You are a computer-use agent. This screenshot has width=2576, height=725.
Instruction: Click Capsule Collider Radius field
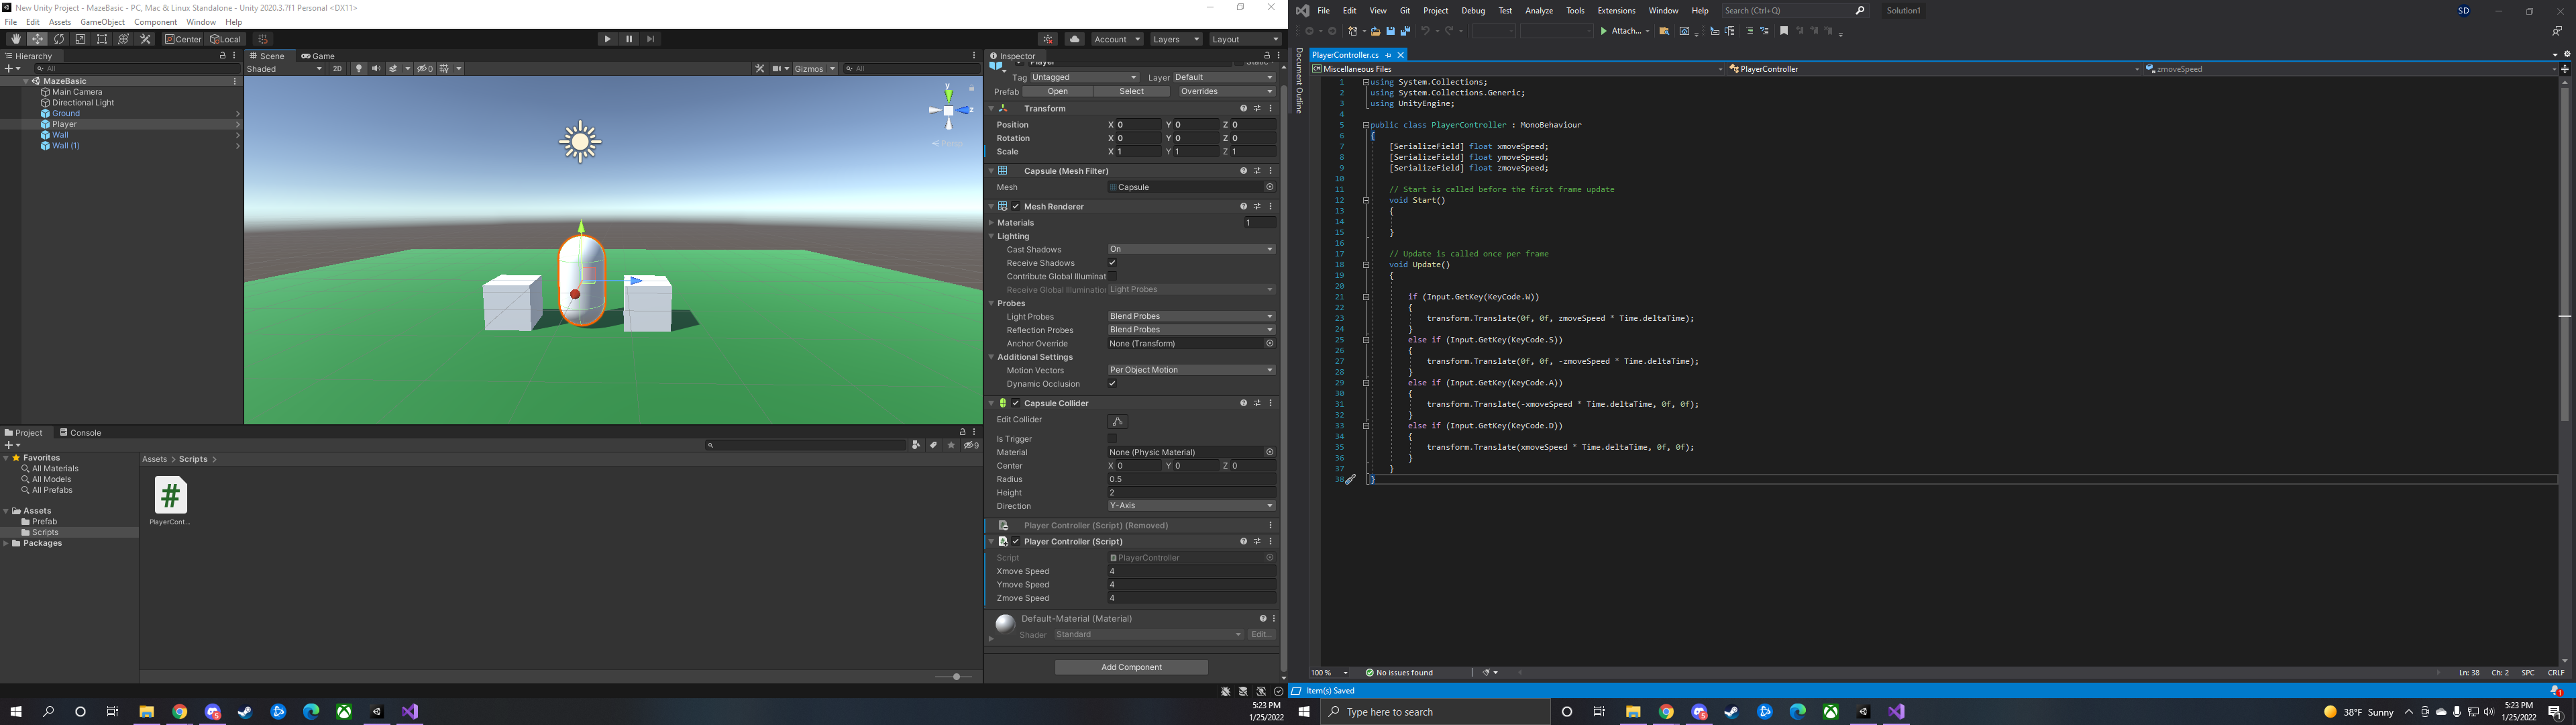click(1191, 480)
